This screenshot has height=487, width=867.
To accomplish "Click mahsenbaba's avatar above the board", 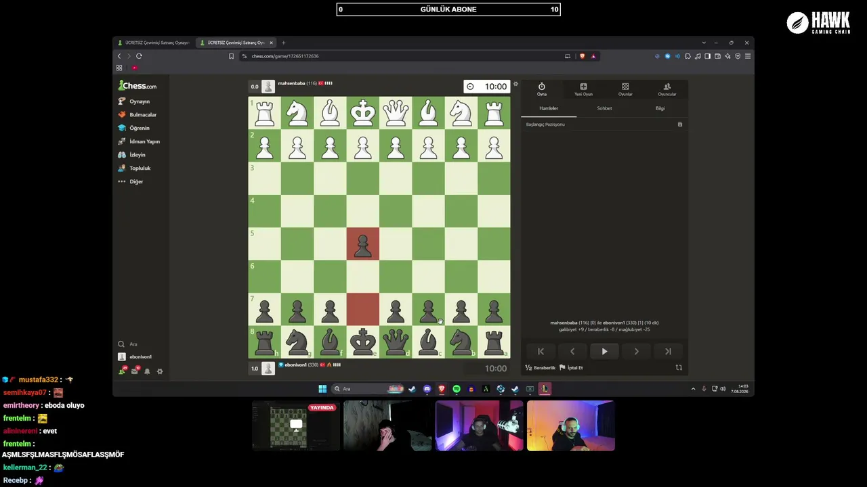I will (x=268, y=86).
